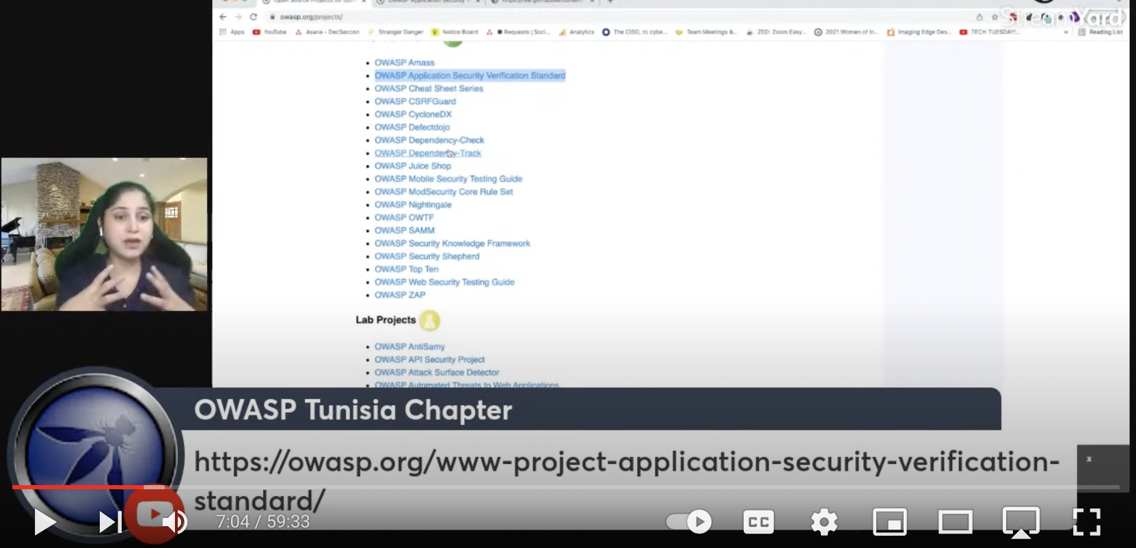Click the presenter webcam thumbnail
The width and height of the screenshot is (1136, 548).
point(104,234)
